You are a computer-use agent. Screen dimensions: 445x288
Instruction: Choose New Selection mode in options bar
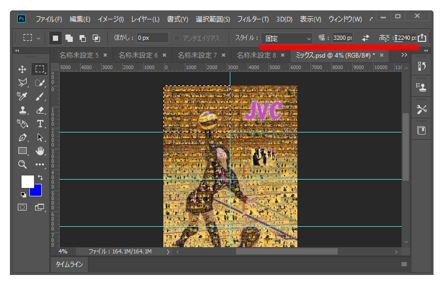(x=55, y=38)
